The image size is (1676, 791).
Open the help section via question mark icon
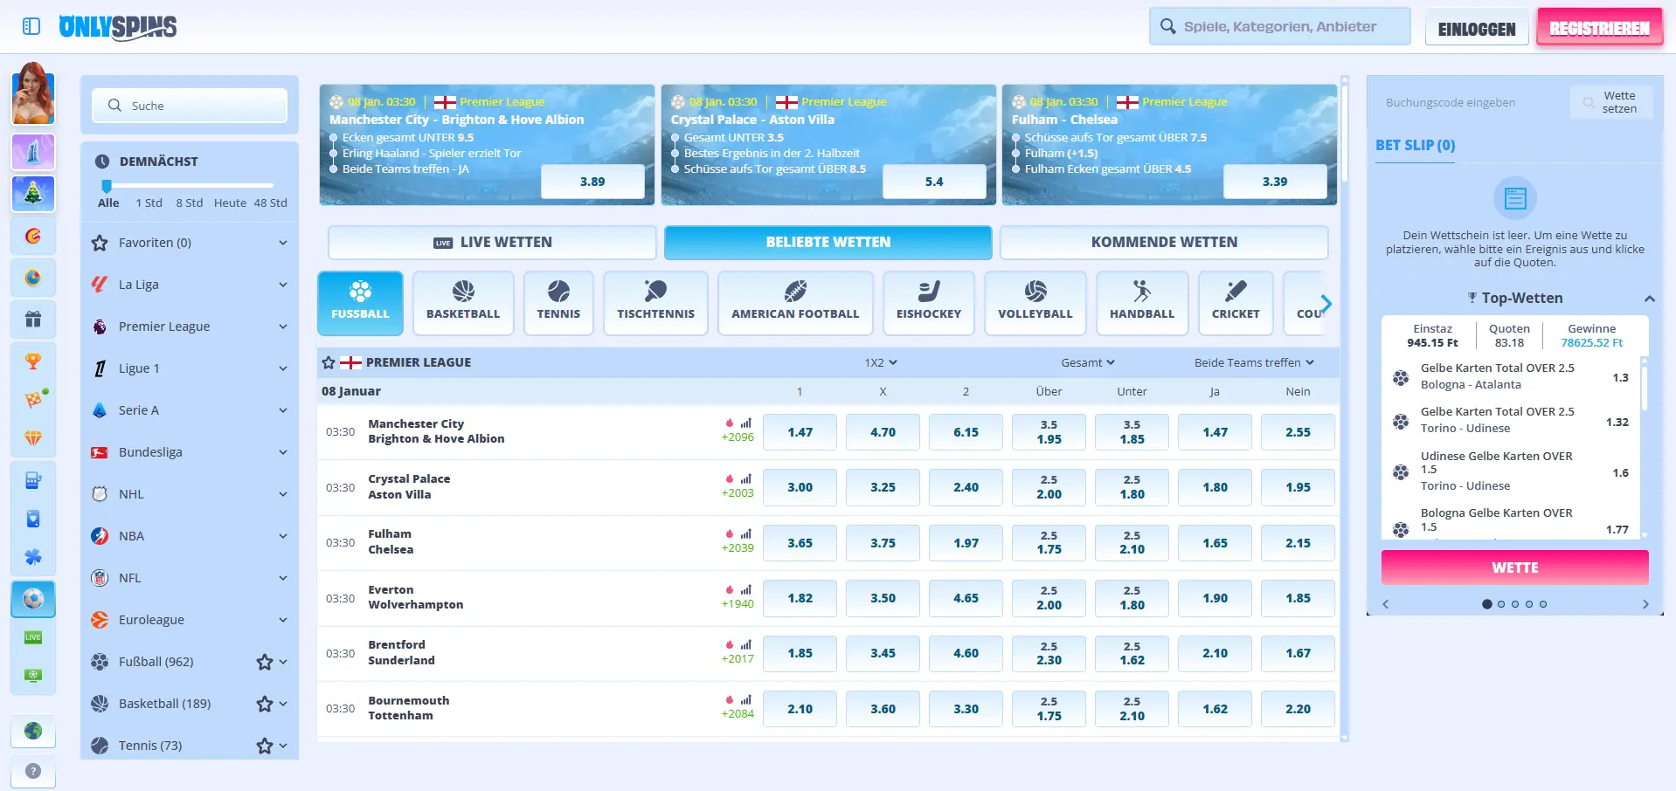coord(33,772)
